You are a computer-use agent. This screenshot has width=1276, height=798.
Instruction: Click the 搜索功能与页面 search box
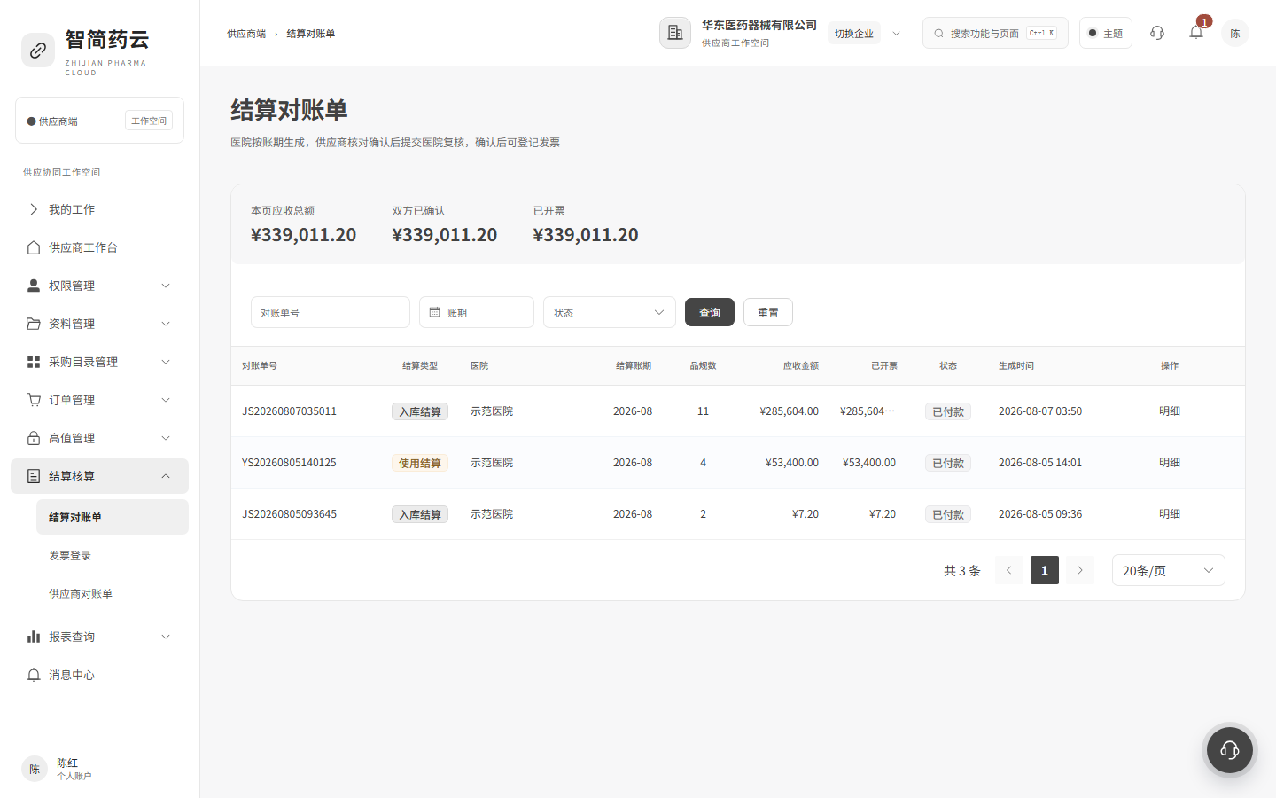point(995,33)
